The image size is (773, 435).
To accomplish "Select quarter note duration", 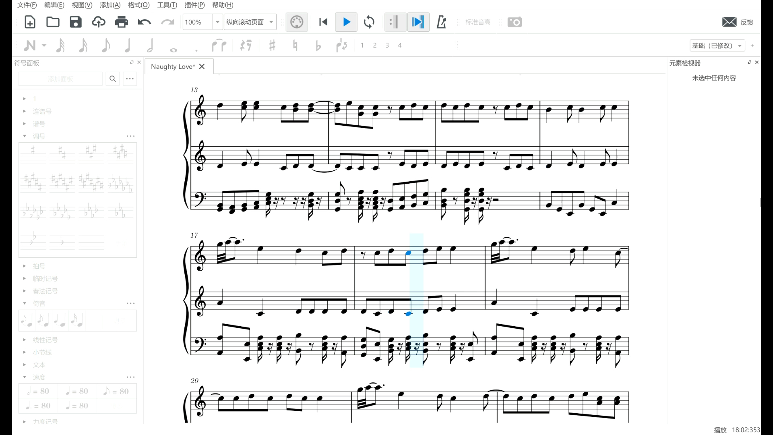I will [x=128, y=46].
